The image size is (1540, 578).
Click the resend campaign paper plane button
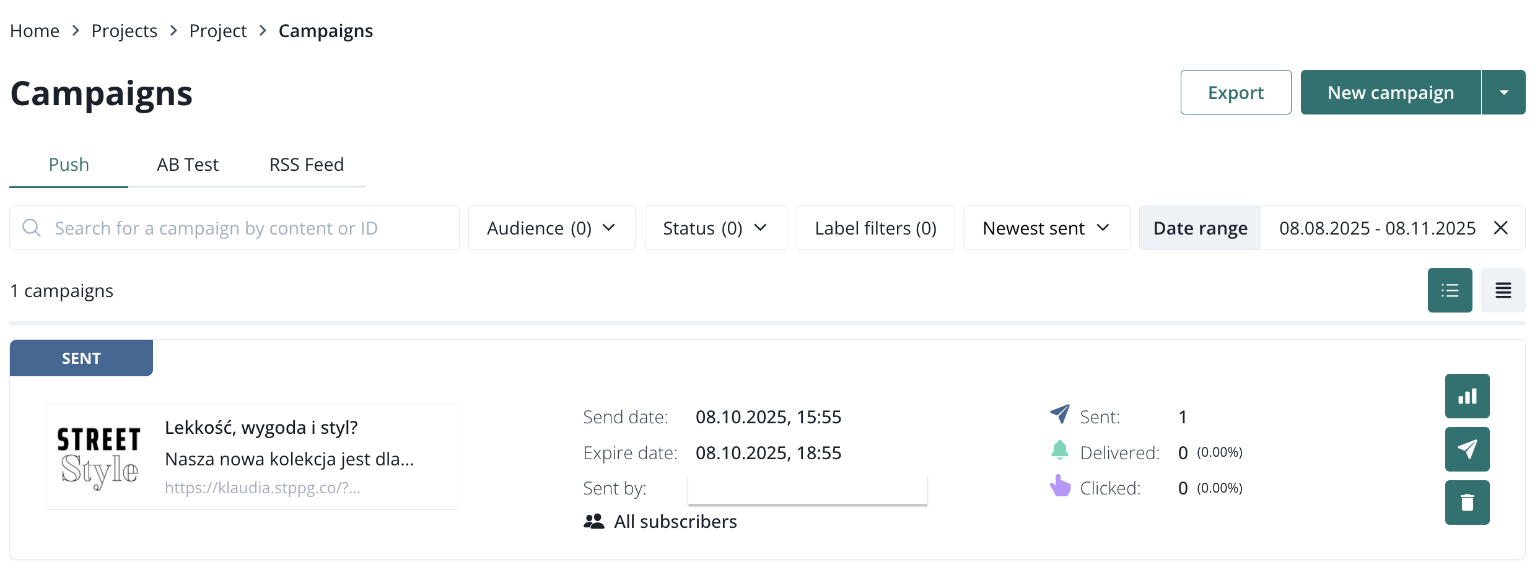click(x=1467, y=449)
